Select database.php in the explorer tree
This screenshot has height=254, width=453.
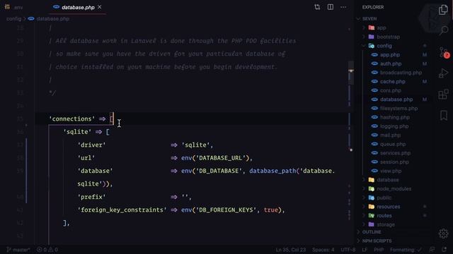(x=396, y=99)
